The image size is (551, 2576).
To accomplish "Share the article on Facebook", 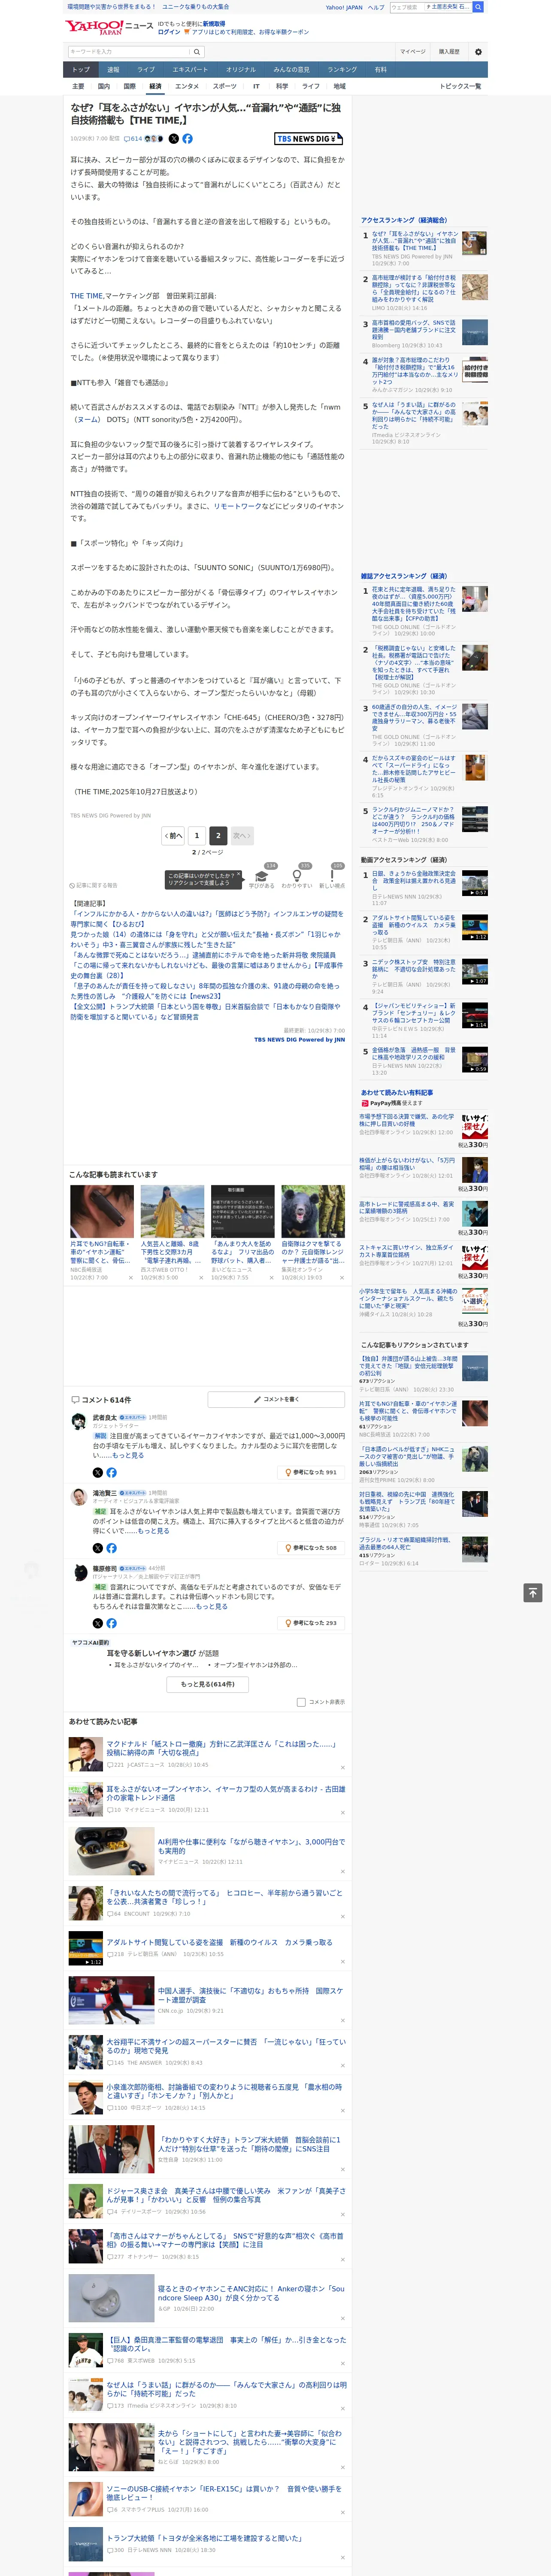I will pyautogui.click(x=187, y=139).
